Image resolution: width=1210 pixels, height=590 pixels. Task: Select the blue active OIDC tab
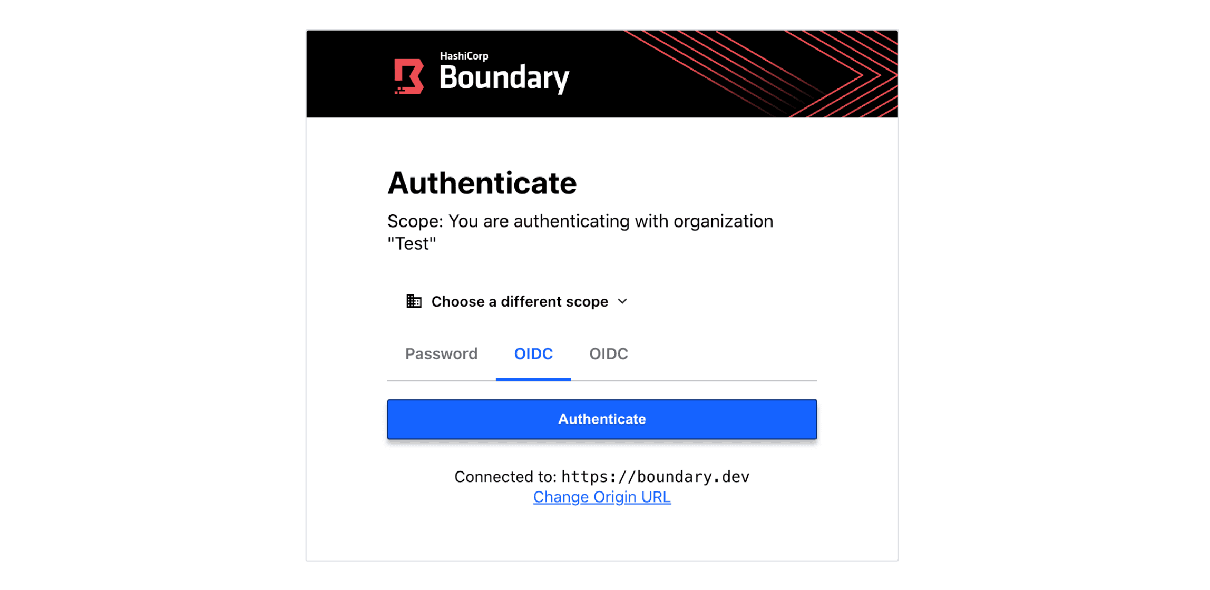[x=533, y=354]
